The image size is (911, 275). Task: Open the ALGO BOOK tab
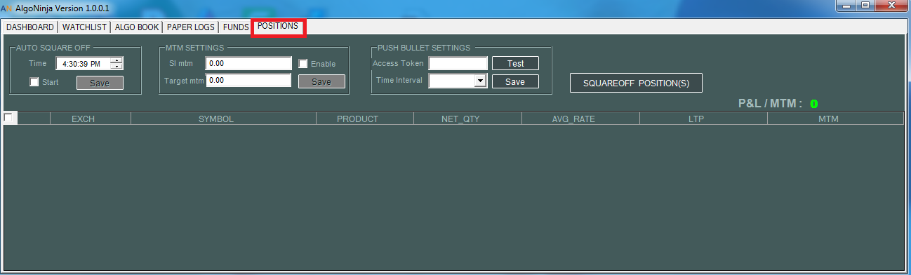137,27
